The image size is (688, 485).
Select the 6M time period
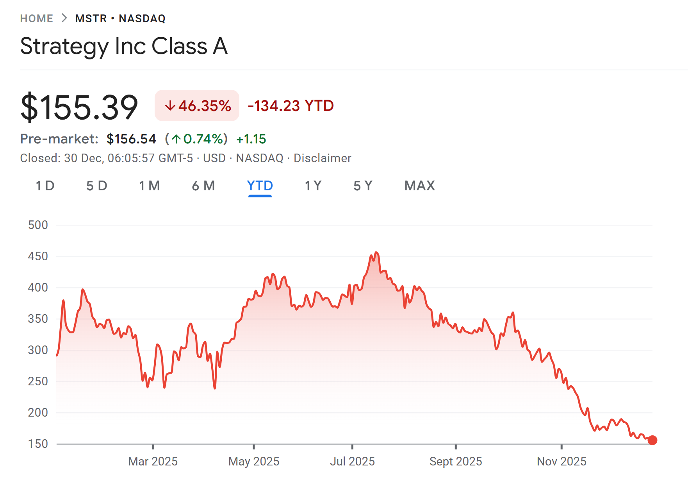click(x=203, y=186)
